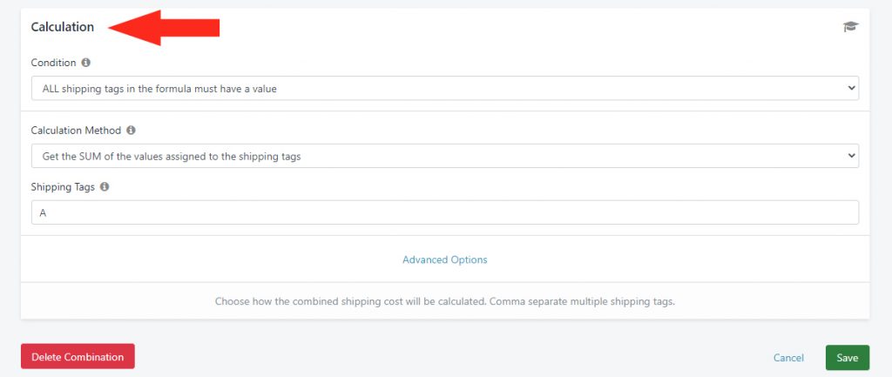
Task: Click the green Save button
Action: coord(847,358)
